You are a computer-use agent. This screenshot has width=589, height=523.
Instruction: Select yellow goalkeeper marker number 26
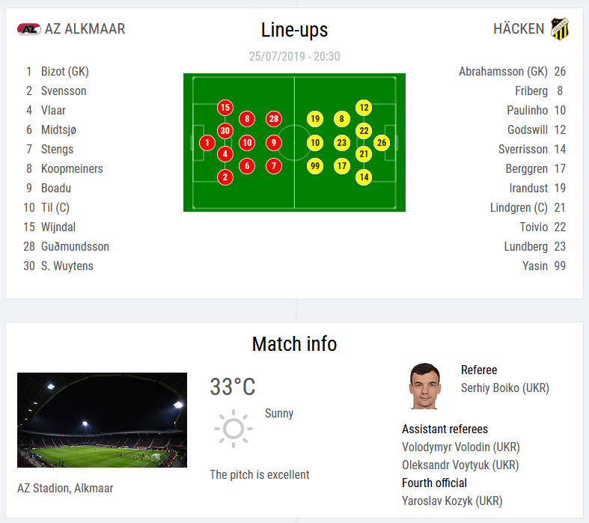pyautogui.click(x=382, y=143)
